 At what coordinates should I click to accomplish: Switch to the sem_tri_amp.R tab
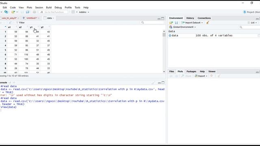[x=9, y=18]
